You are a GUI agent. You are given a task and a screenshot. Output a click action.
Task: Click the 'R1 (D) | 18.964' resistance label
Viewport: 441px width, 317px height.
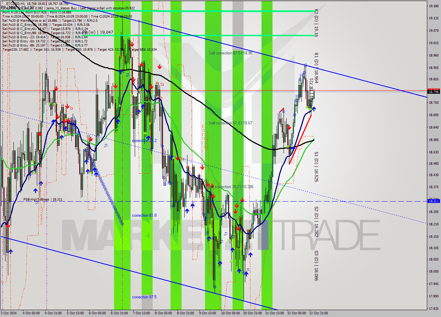[316, 68]
